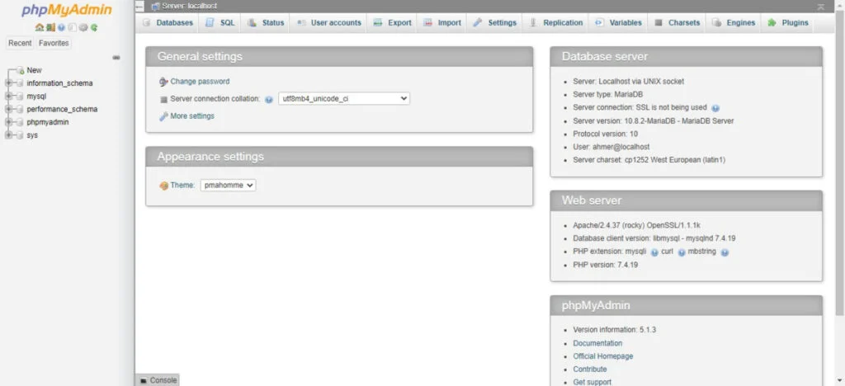Go to the User accounts tab

pos(328,22)
